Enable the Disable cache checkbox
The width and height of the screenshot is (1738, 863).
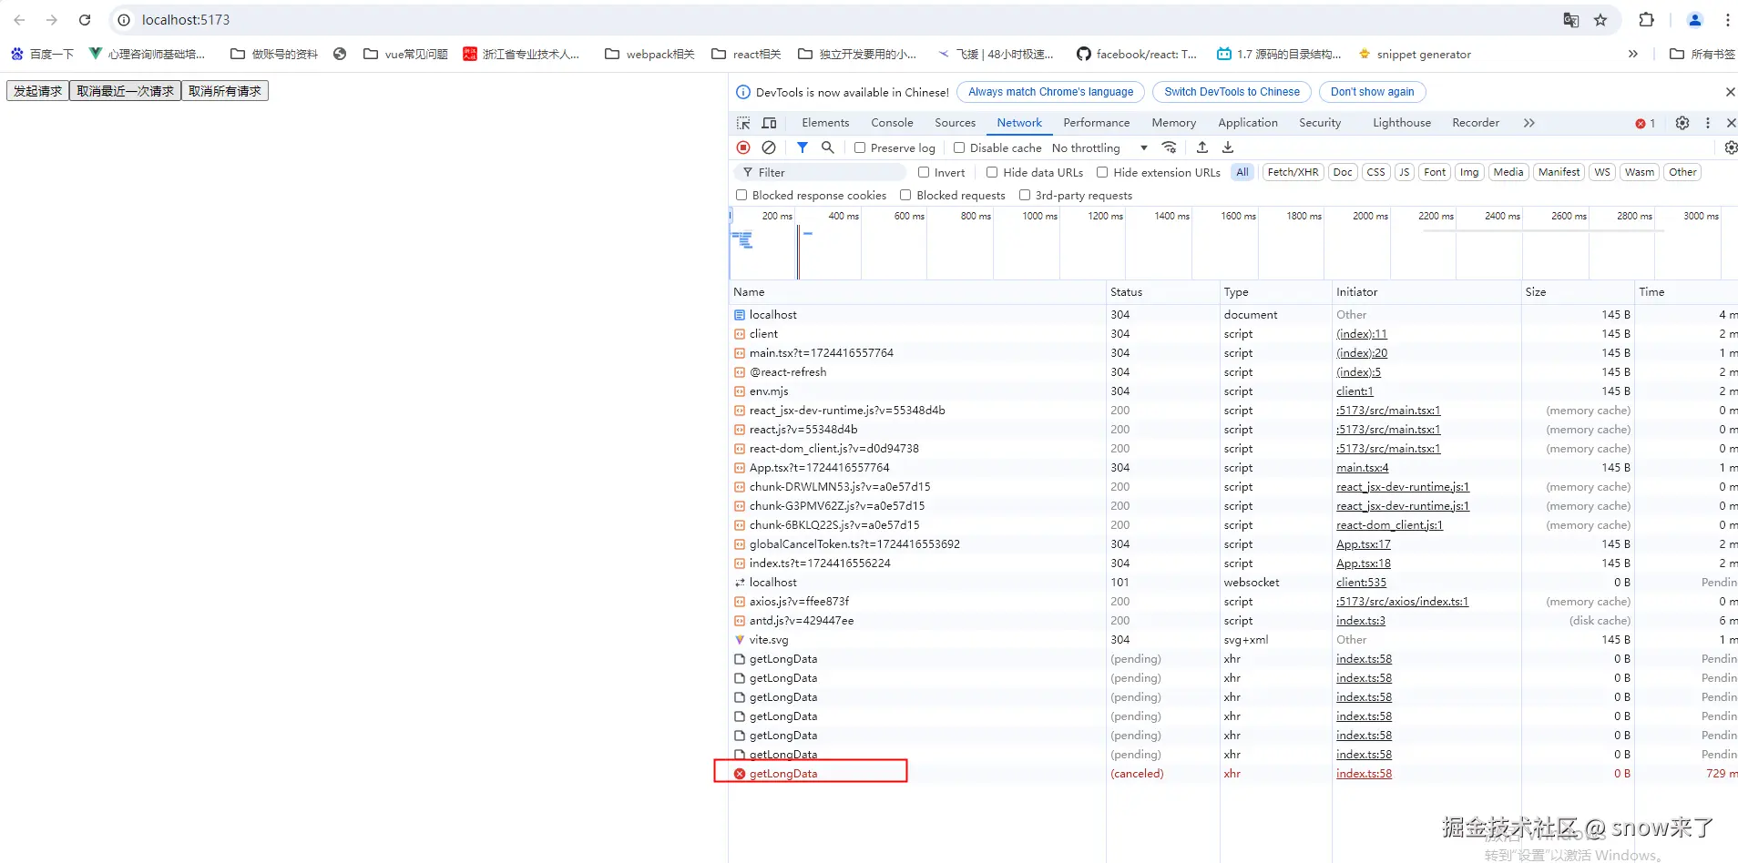tap(959, 147)
